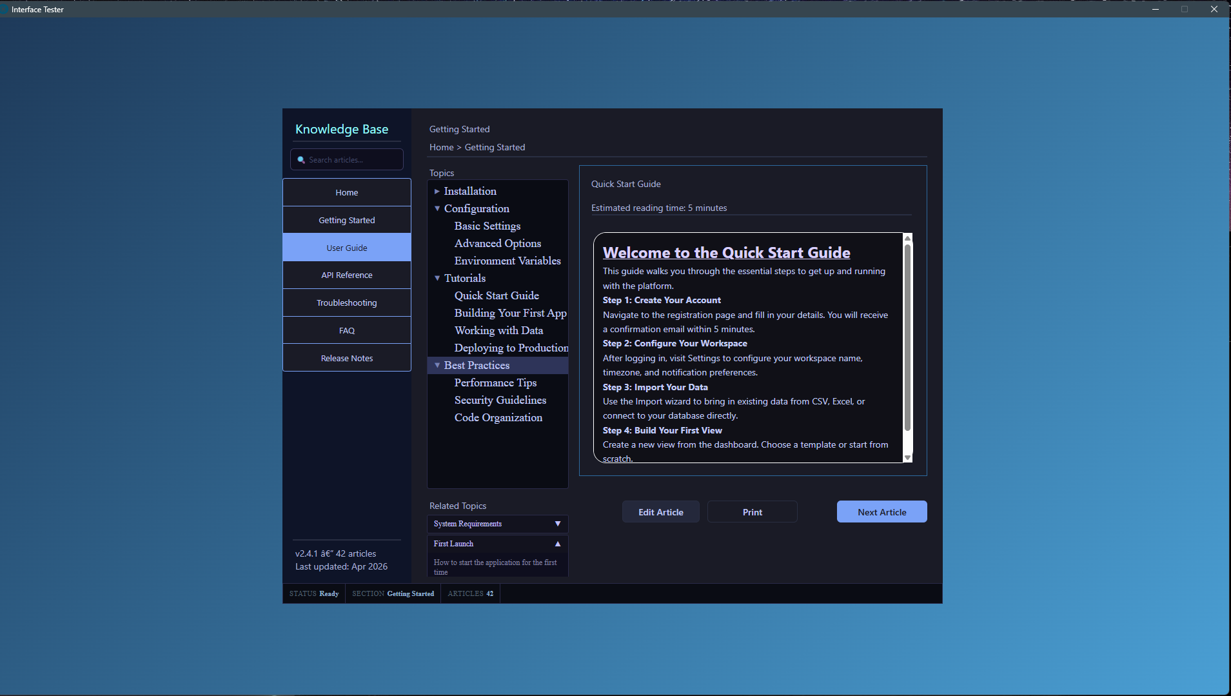Click the Getting Started breadcrumb
The width and height of the screenshot is (1231, 696).
coord(495,148)
